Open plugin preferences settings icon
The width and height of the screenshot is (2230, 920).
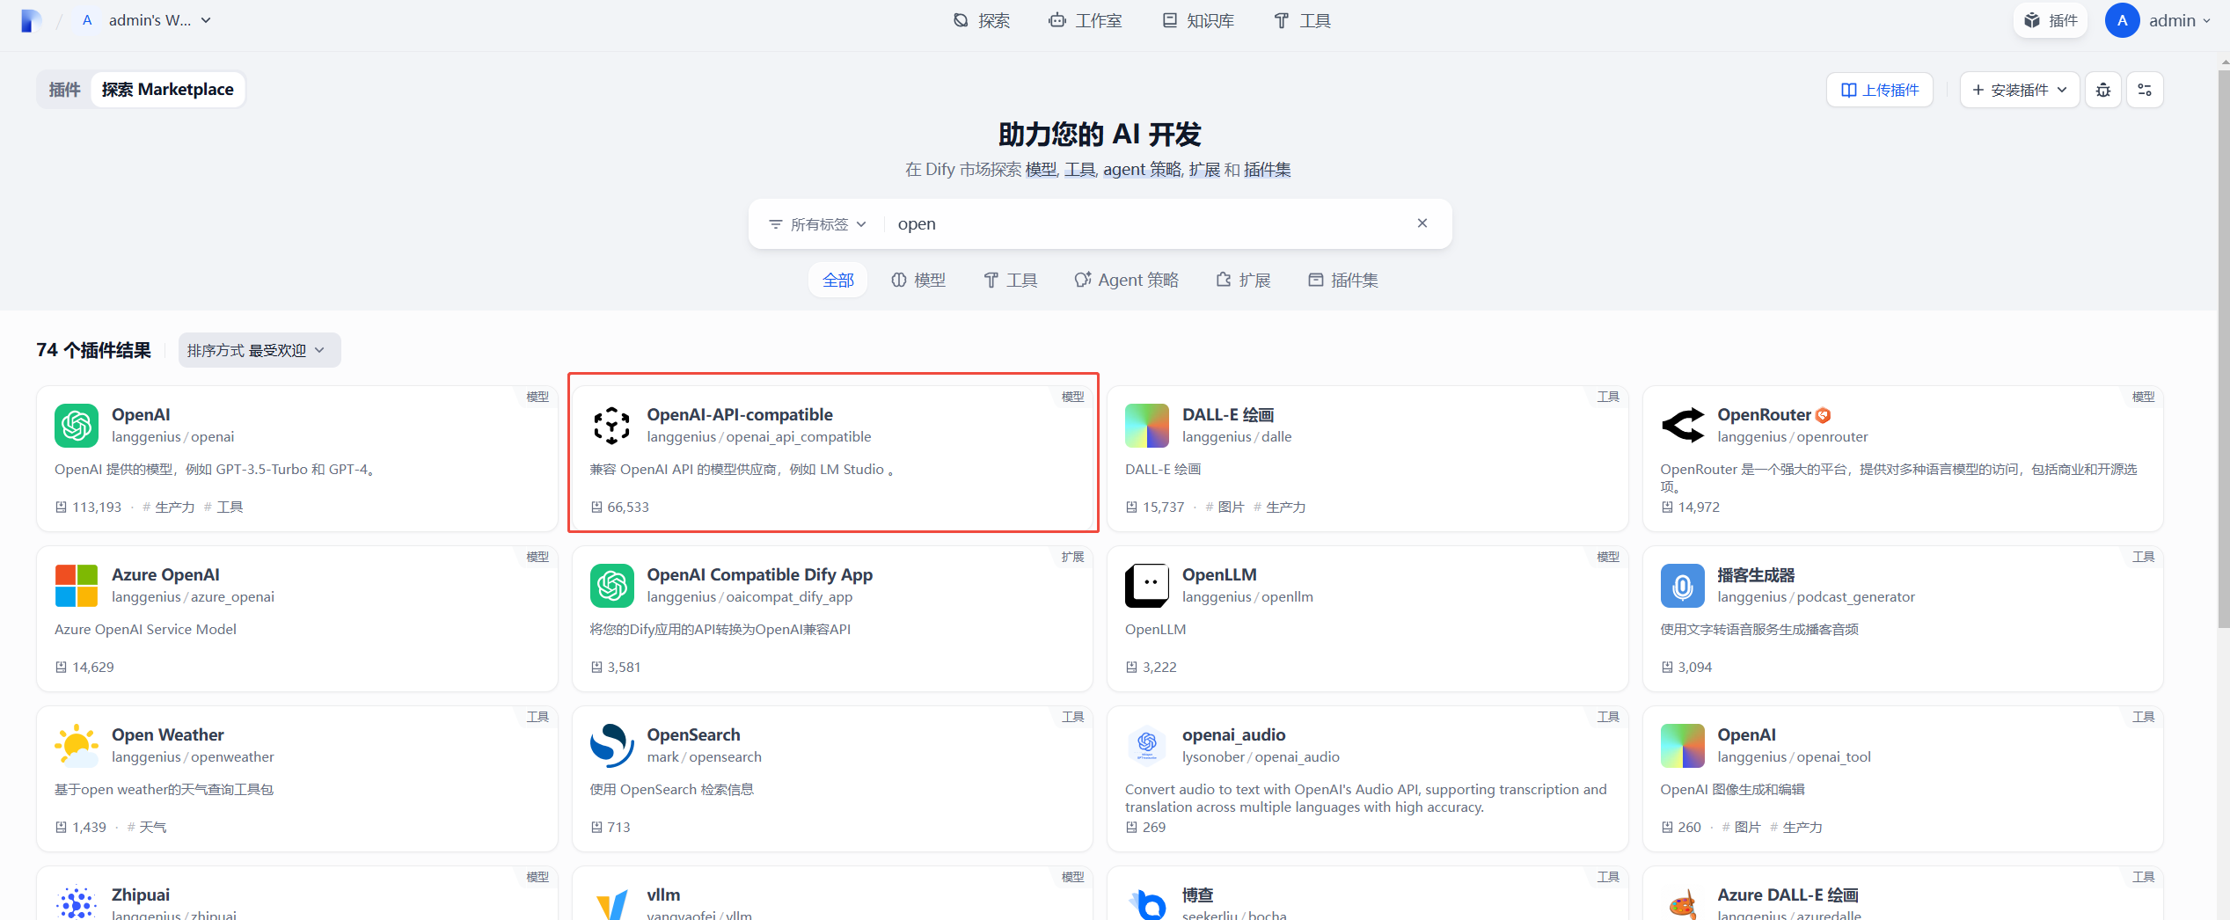click(2145, 90)
